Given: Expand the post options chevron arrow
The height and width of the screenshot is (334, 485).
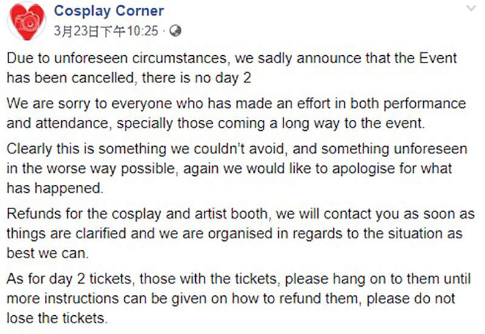Looking at the screenshot, I should tap(472, 8).
